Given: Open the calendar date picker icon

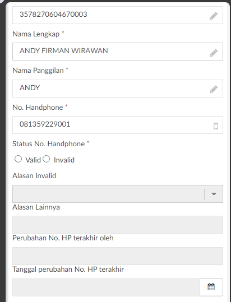Looking at the screenshot, I should coord(211,287).
